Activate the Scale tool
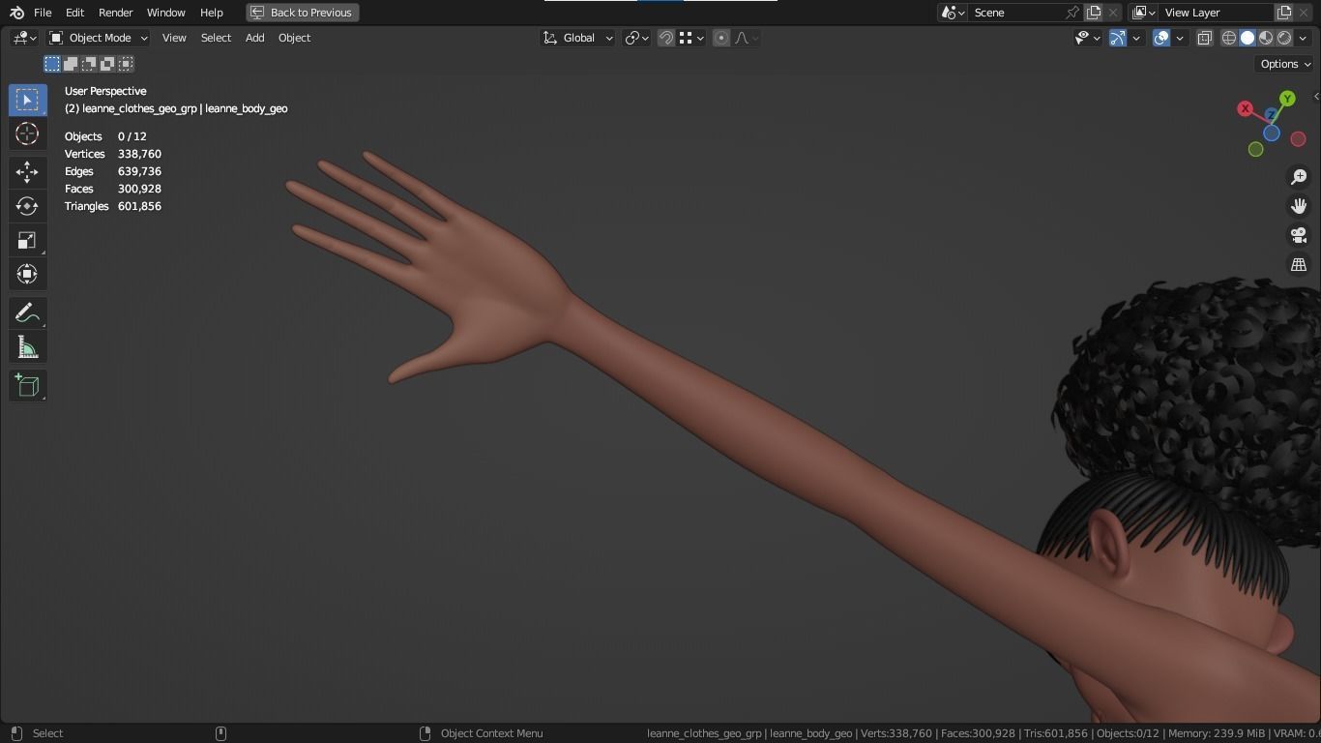Viewport: 1321px width, 743px height. coord(27,240)
